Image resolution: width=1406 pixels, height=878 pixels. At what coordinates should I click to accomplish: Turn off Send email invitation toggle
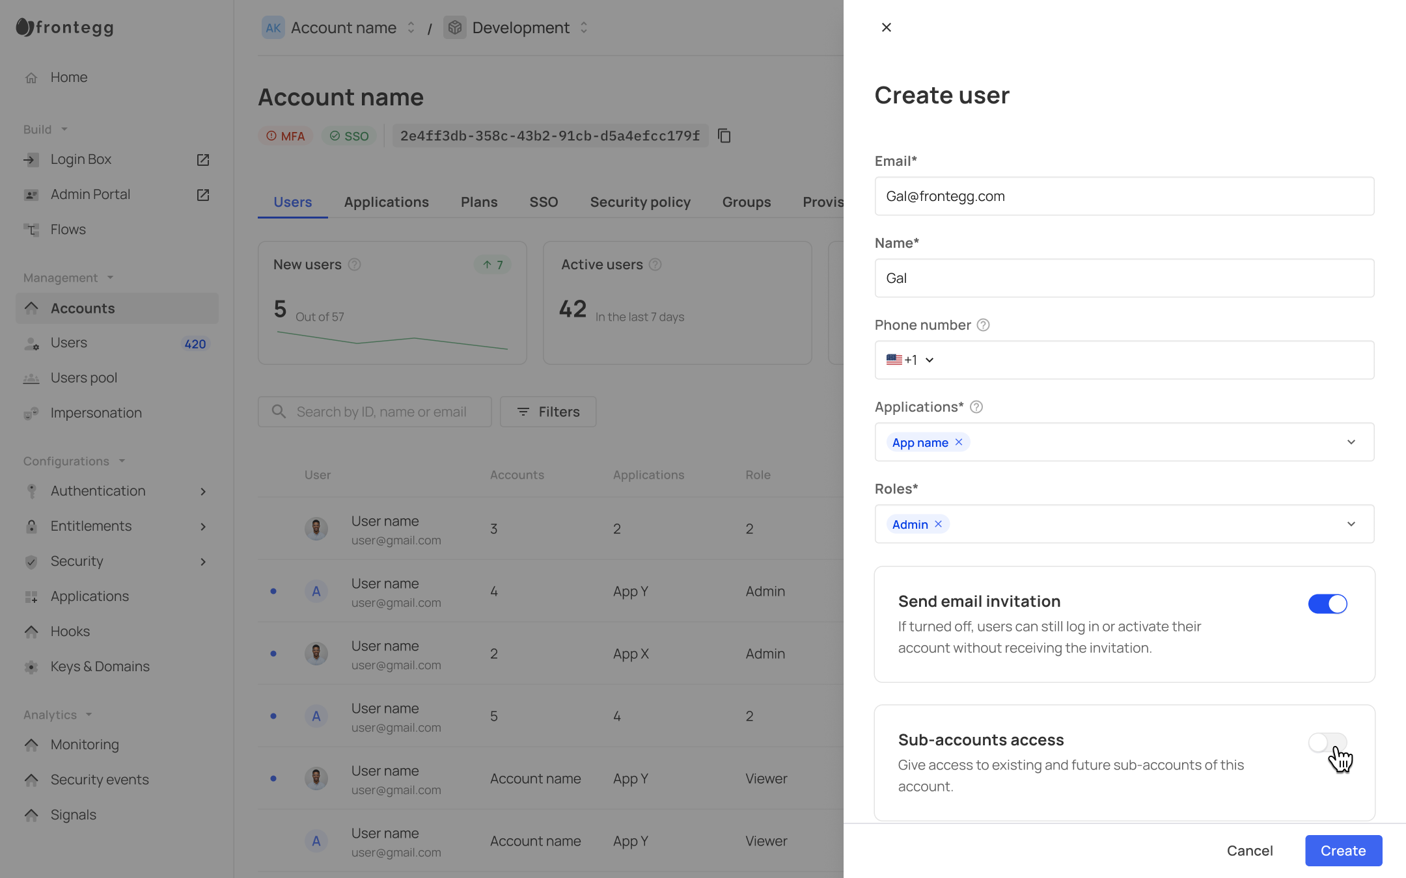1327,604
